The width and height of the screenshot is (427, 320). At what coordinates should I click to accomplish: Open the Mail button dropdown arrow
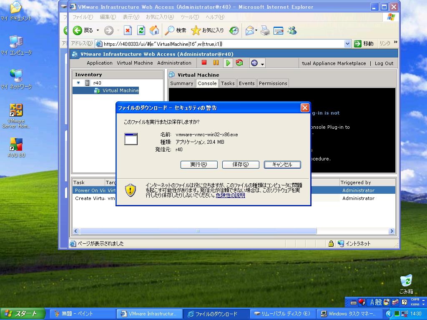point(256,30)
